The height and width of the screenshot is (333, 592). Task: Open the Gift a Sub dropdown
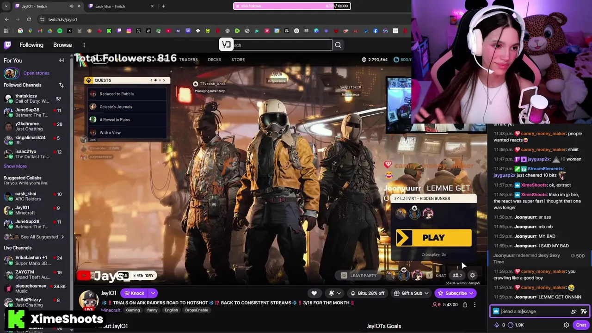pos(411,293)
